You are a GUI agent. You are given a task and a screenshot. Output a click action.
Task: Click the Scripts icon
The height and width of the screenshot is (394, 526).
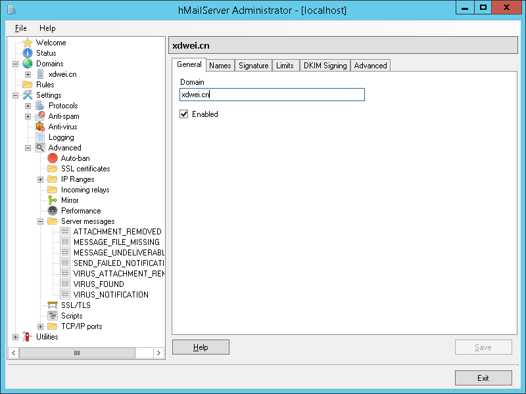53,316
